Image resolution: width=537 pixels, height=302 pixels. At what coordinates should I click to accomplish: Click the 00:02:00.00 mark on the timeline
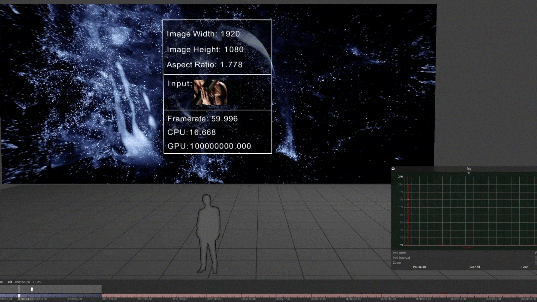pos(249,299)
